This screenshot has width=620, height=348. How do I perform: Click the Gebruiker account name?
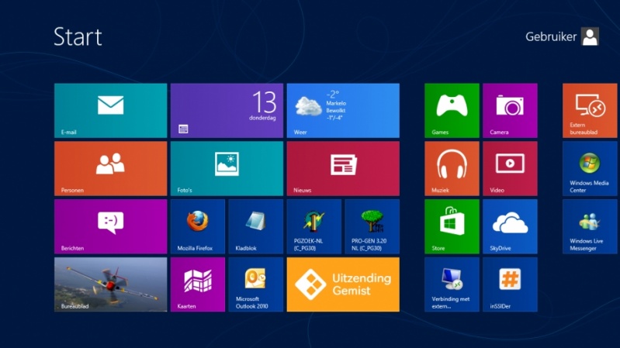click(x=551, y=36)
